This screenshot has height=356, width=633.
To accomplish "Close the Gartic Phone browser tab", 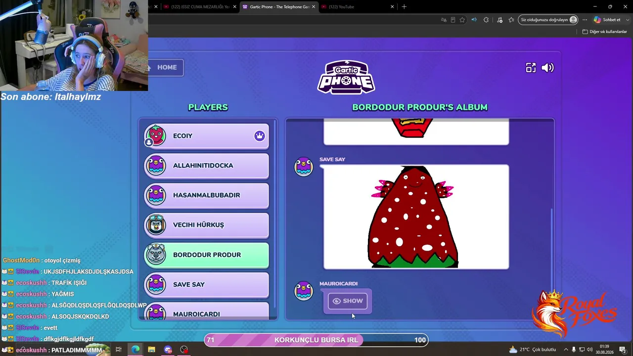I will click(314, 7).
